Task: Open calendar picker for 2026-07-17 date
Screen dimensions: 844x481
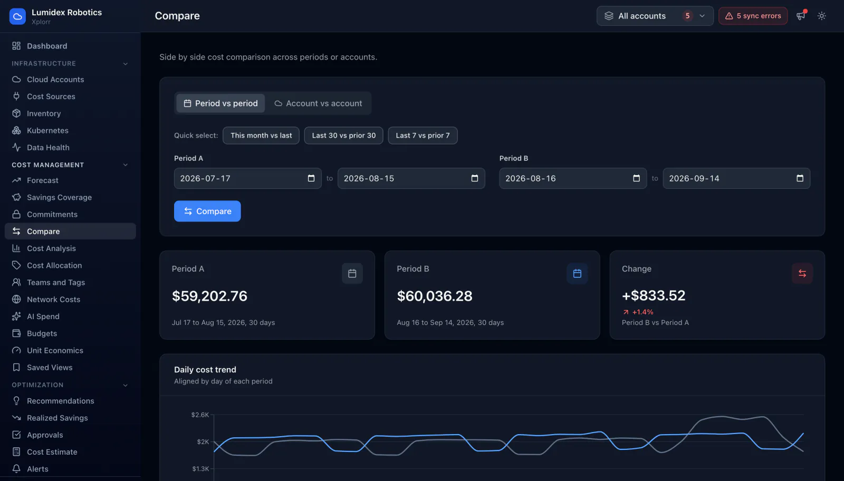Action: (x=311, y=178)
